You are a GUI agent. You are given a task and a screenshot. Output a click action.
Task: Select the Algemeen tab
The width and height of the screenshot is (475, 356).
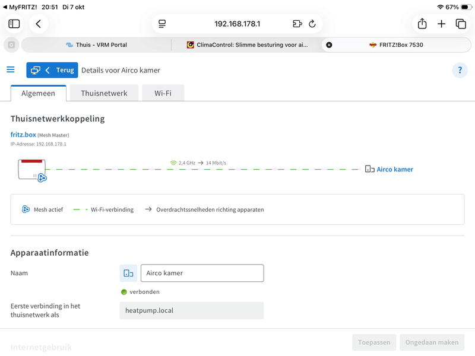(38, 93)
